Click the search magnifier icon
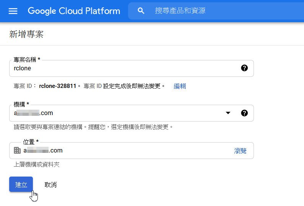The height and width of the screenshot is (206, 304). [x=141, y=11]
